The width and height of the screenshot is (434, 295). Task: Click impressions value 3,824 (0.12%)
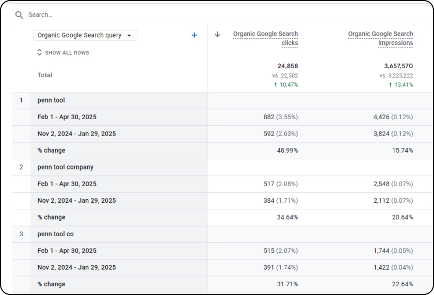393,134
